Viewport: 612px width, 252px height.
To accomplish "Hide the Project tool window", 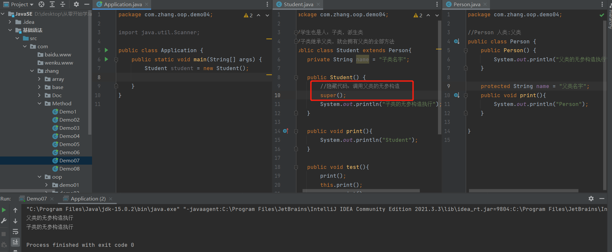I will 87,4.
